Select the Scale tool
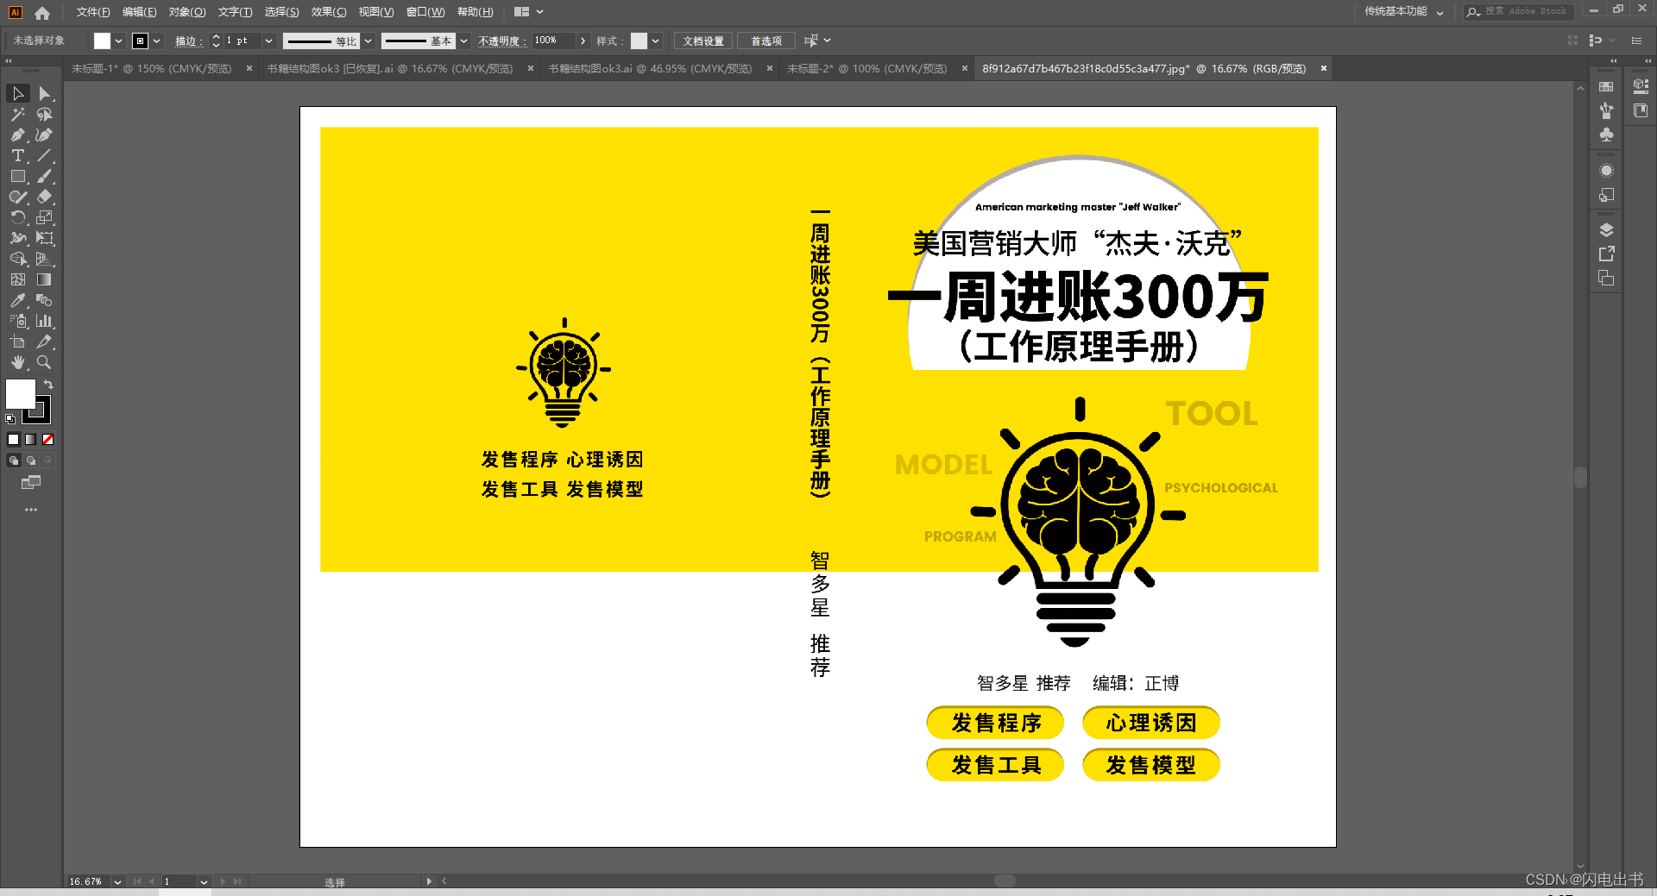Screen dimensions: 1657x896 pyautogui.click(x=44, y=217)
